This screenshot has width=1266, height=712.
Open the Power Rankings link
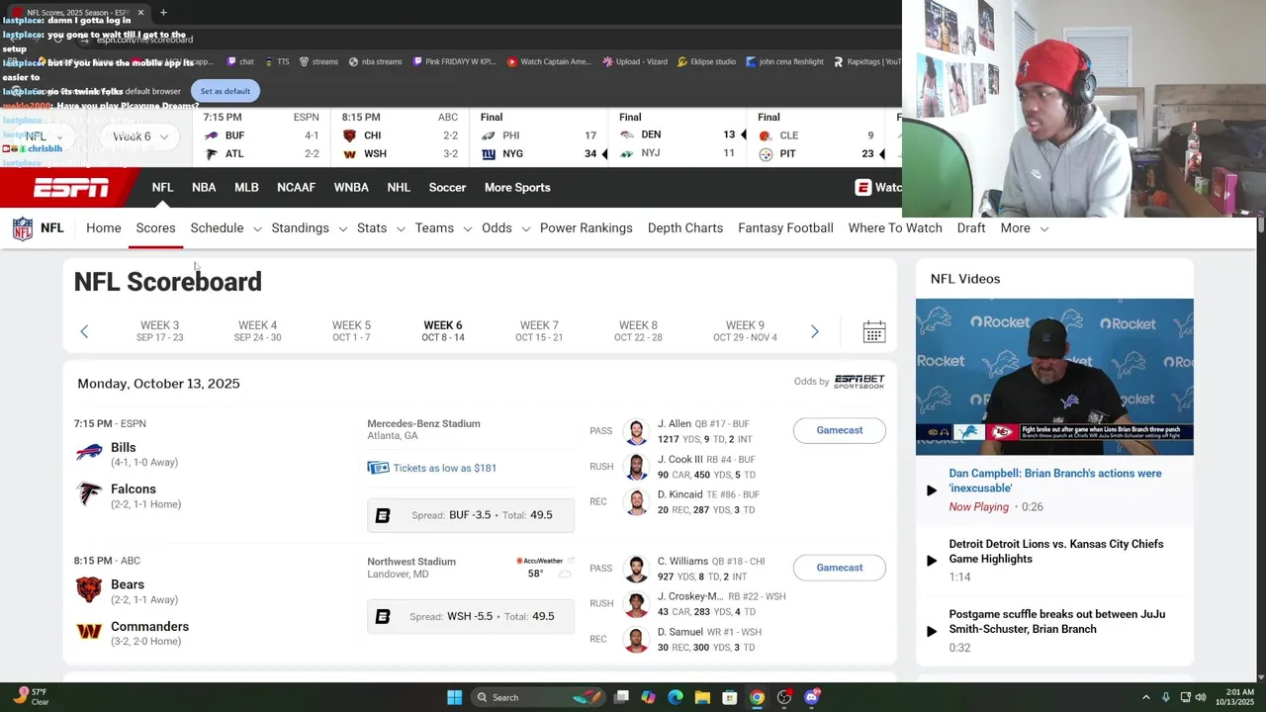[x=587, y=228]
